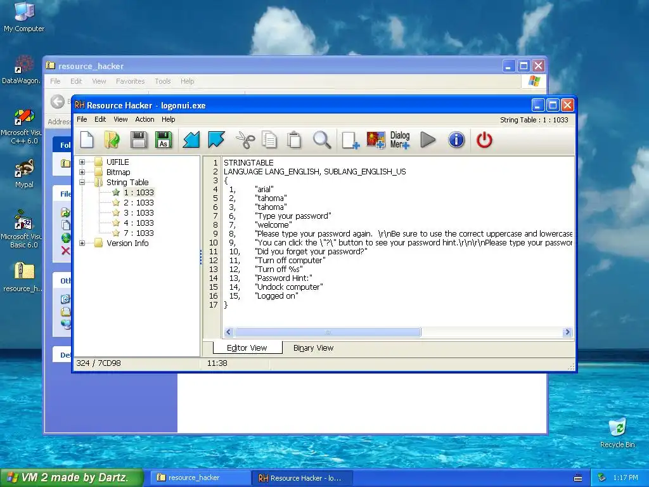649x487 pixels.
Task: Select string table entry 1 : 1033
Action: [139, 192]
